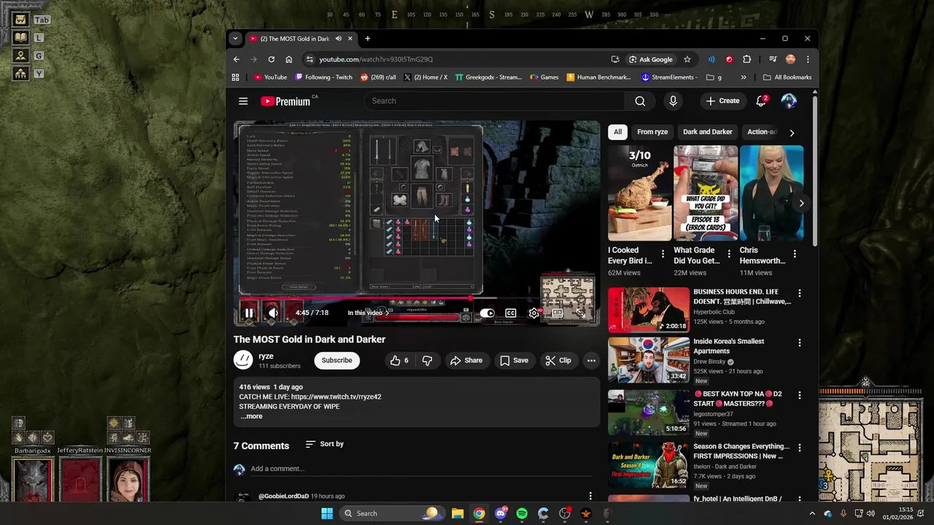Open Windows Start button on taskbar
Screen dimensions: 934x525
click(x=326, y=513)
